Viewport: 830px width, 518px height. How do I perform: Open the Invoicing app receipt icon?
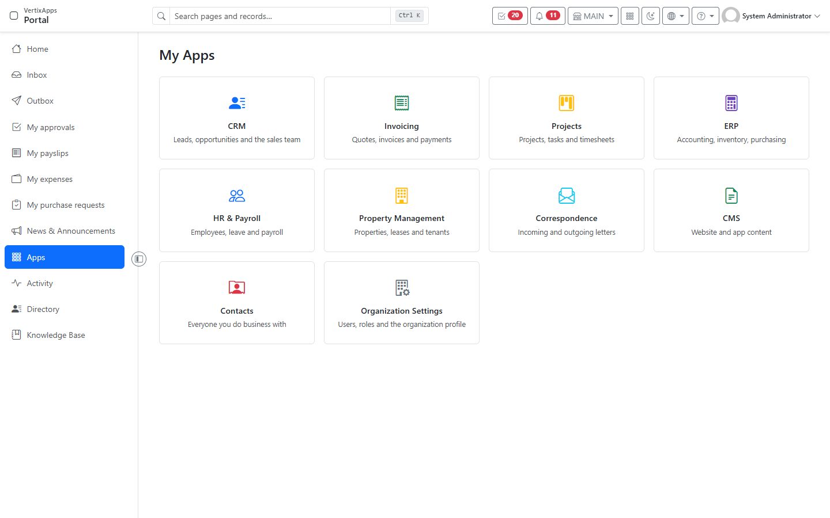(402, 103)
